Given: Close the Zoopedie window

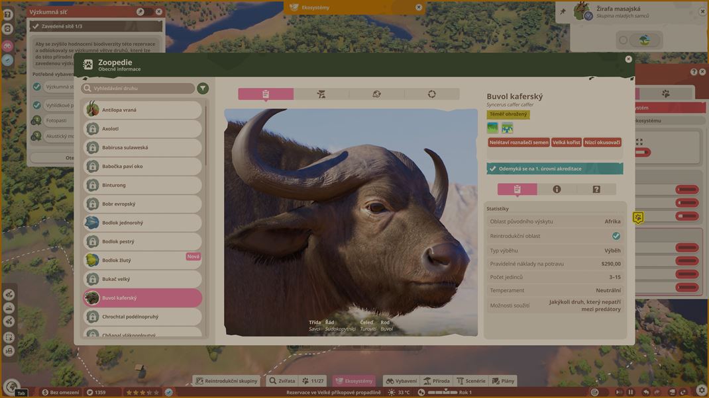Looking at the screenshot, I should 629,59.
